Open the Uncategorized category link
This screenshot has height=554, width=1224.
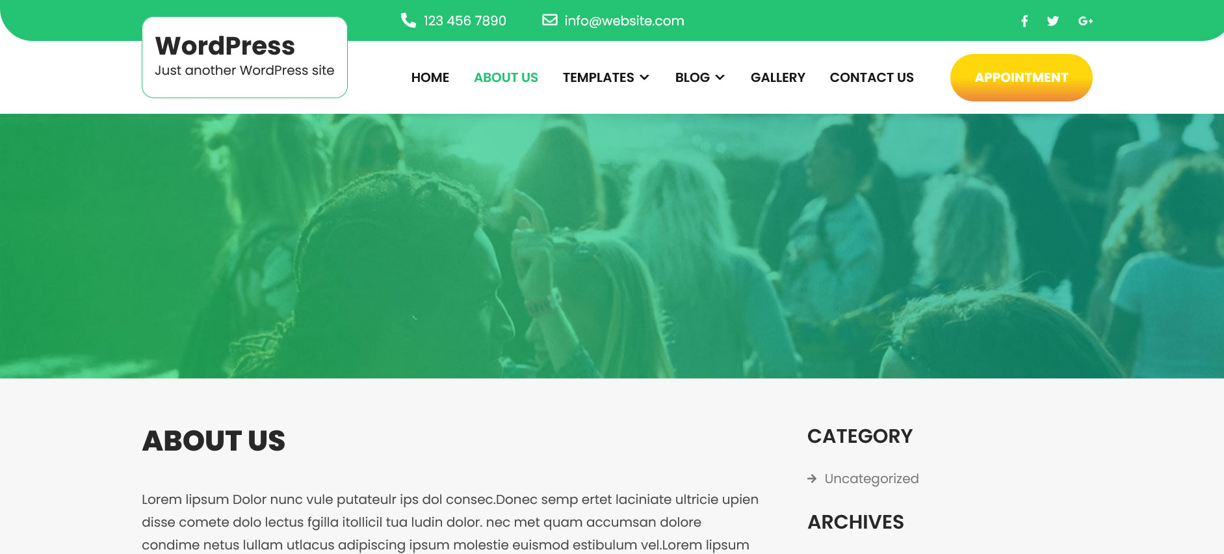(872, 479)
